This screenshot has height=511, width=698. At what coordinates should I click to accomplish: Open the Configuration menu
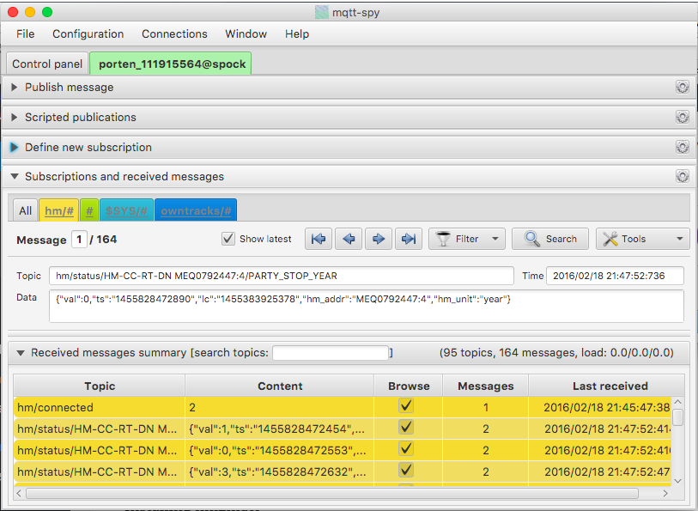(88, 33)
